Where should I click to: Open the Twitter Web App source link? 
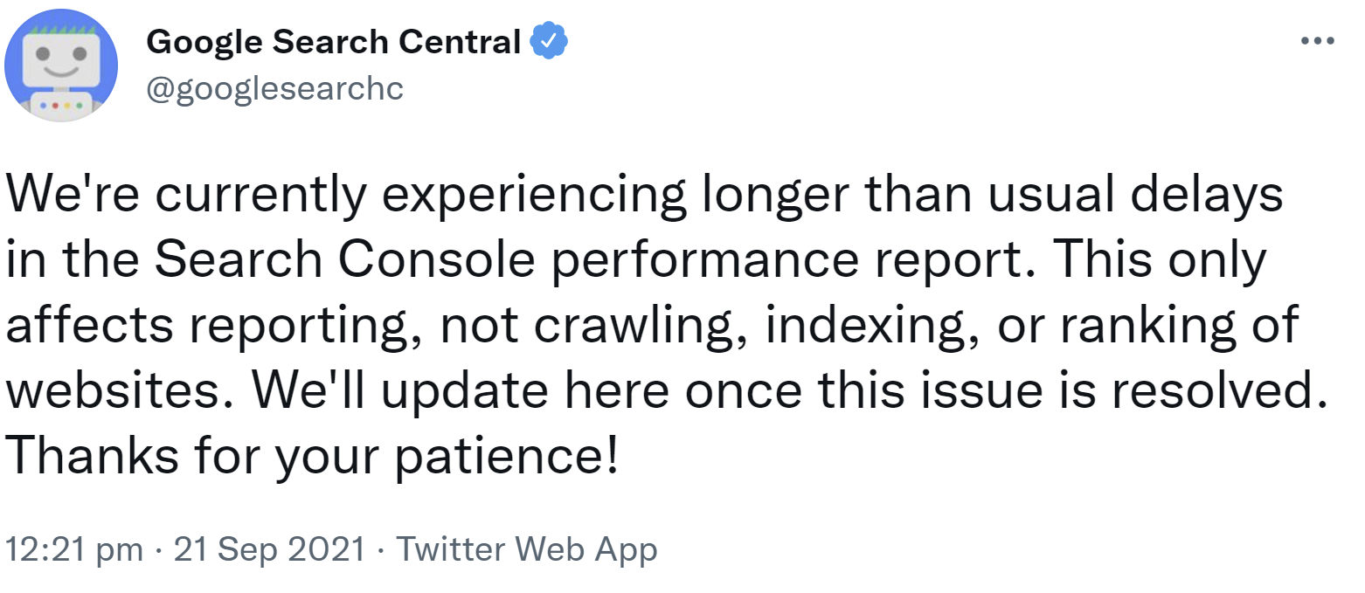pyautogui.click(x=526, y=549)
